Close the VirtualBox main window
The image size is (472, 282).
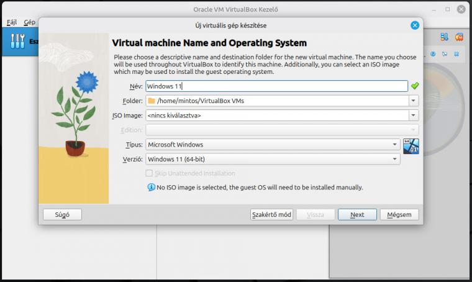[x=461, y=8]
